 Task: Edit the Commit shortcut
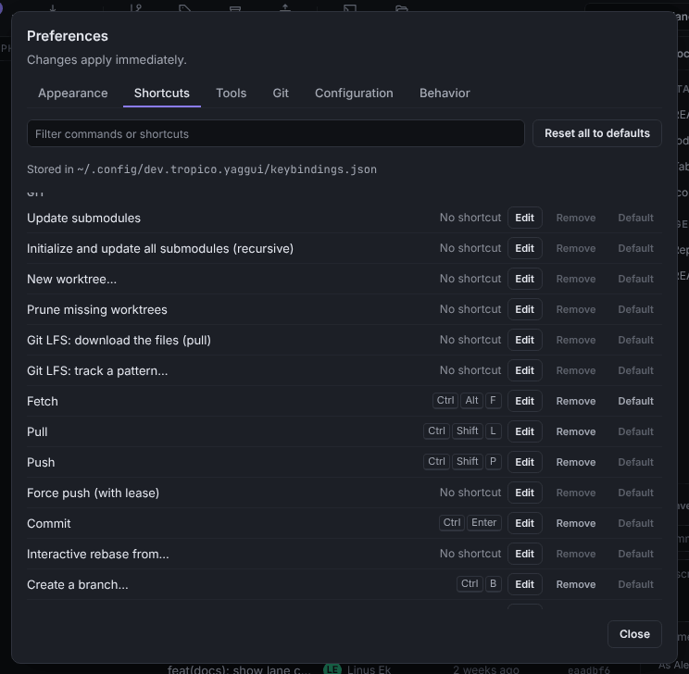coord(525,523)
